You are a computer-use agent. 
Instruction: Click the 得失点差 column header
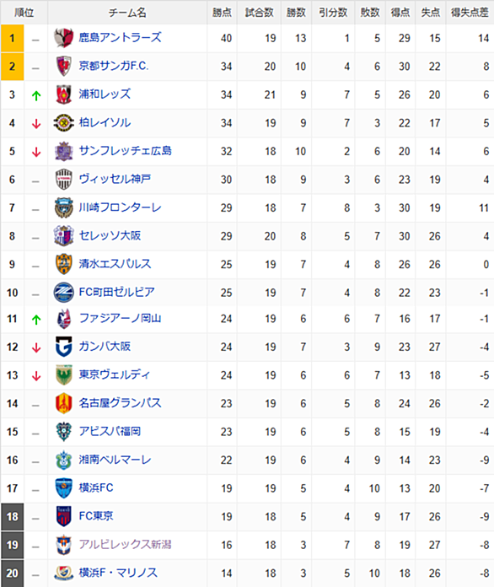click(x=470, y=13)
